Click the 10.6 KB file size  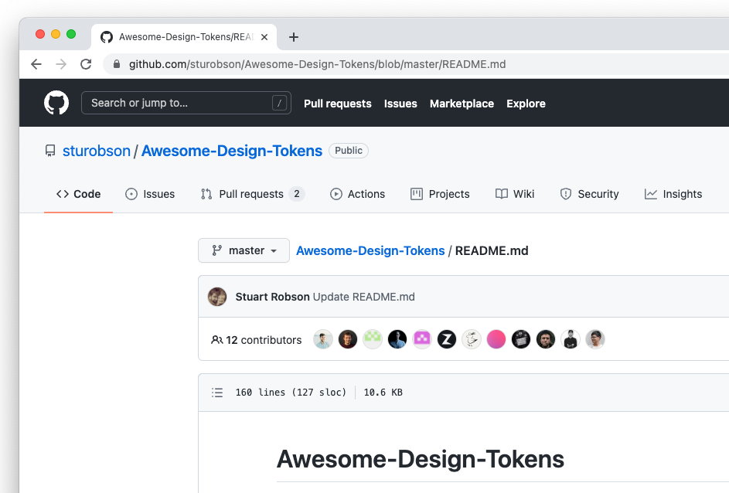(x=383, y=393)
